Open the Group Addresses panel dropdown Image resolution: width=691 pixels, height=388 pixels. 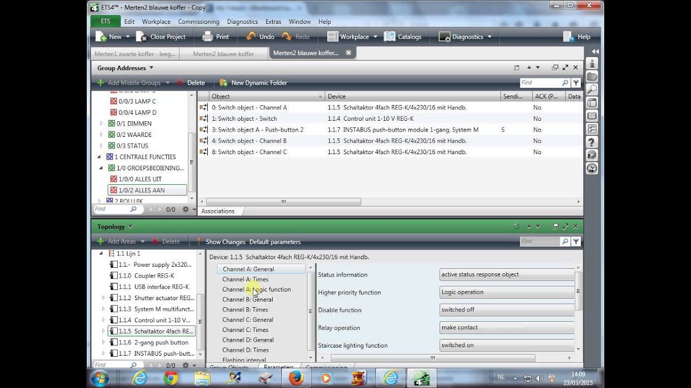[151, 68]
